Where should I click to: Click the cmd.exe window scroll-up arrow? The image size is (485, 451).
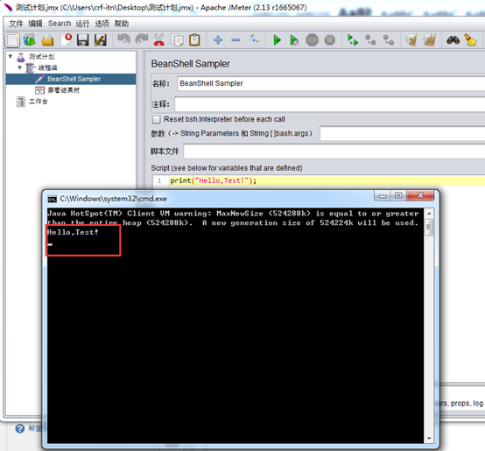(x=429, y=214)
